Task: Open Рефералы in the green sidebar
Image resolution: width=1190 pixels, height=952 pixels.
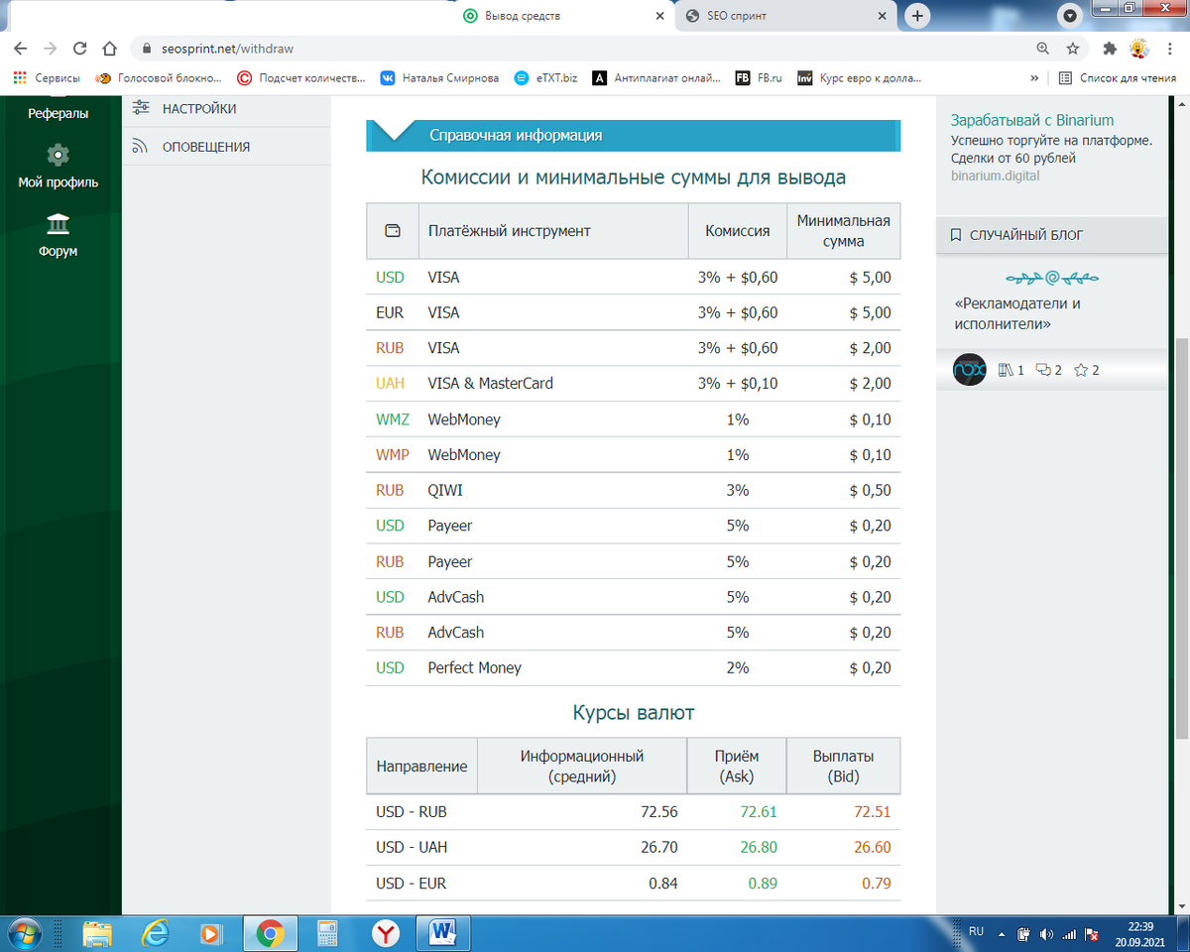Action: tap(58, 113)
